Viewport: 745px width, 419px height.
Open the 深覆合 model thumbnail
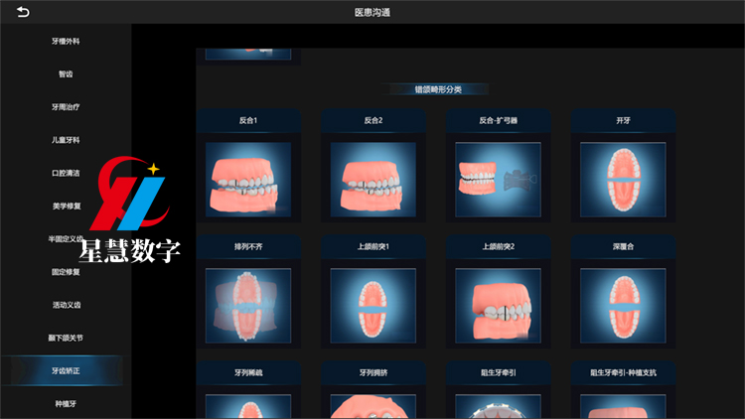tap(623, 306)
